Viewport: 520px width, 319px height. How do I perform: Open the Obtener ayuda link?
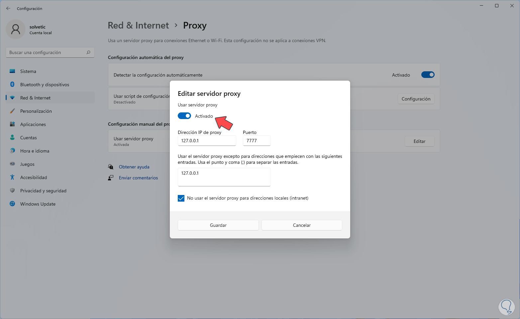(x=134, y=167)
